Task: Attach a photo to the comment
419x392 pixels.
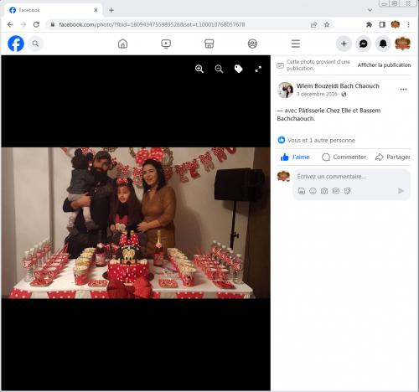Action: (x=324, y=191)
